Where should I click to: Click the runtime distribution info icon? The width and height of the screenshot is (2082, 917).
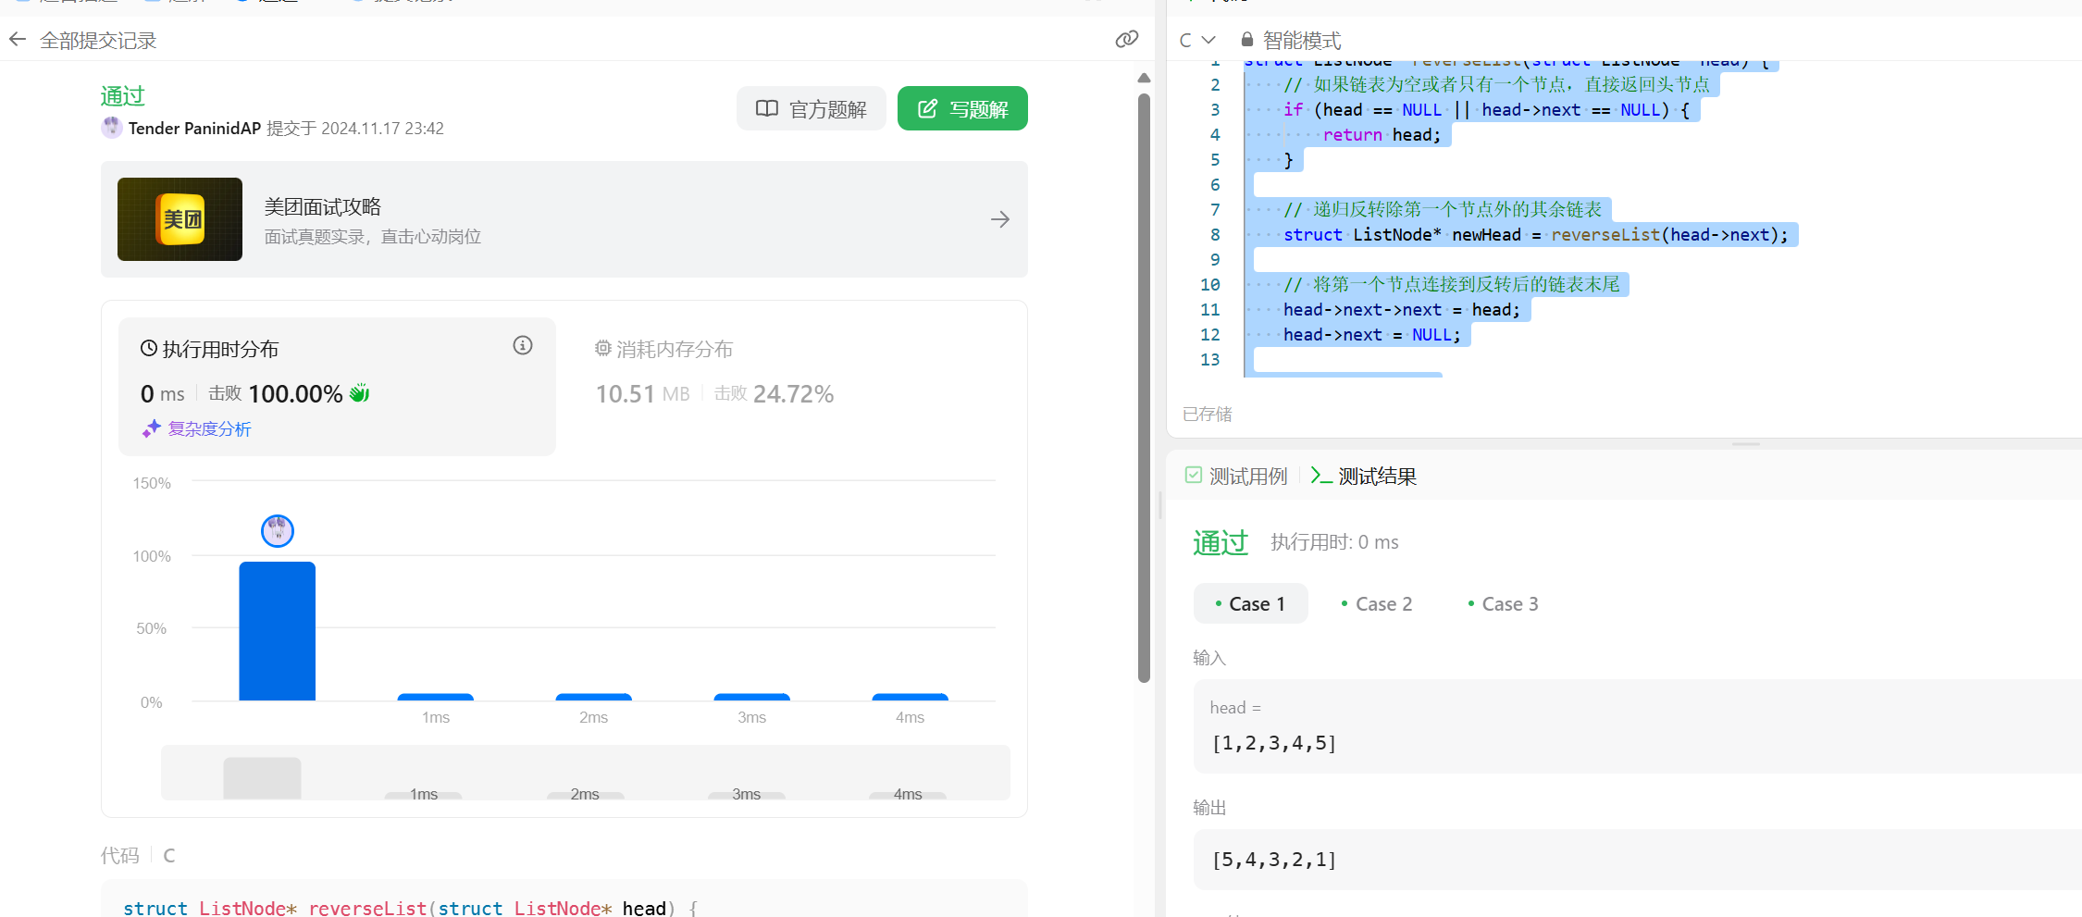click(523, 345)
